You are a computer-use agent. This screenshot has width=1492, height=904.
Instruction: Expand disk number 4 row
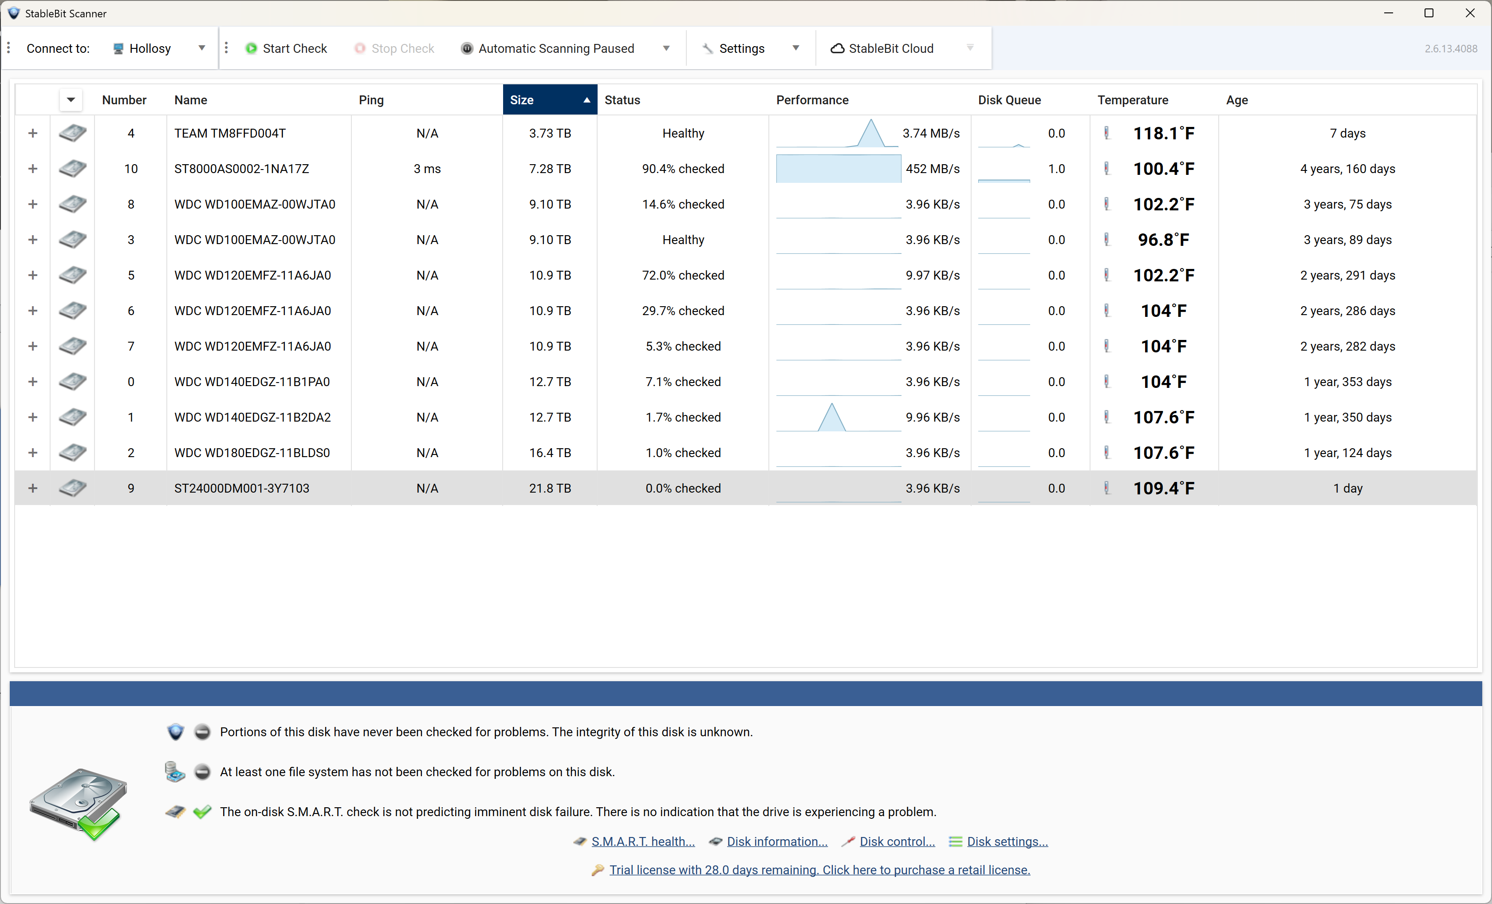coord(33,133)
